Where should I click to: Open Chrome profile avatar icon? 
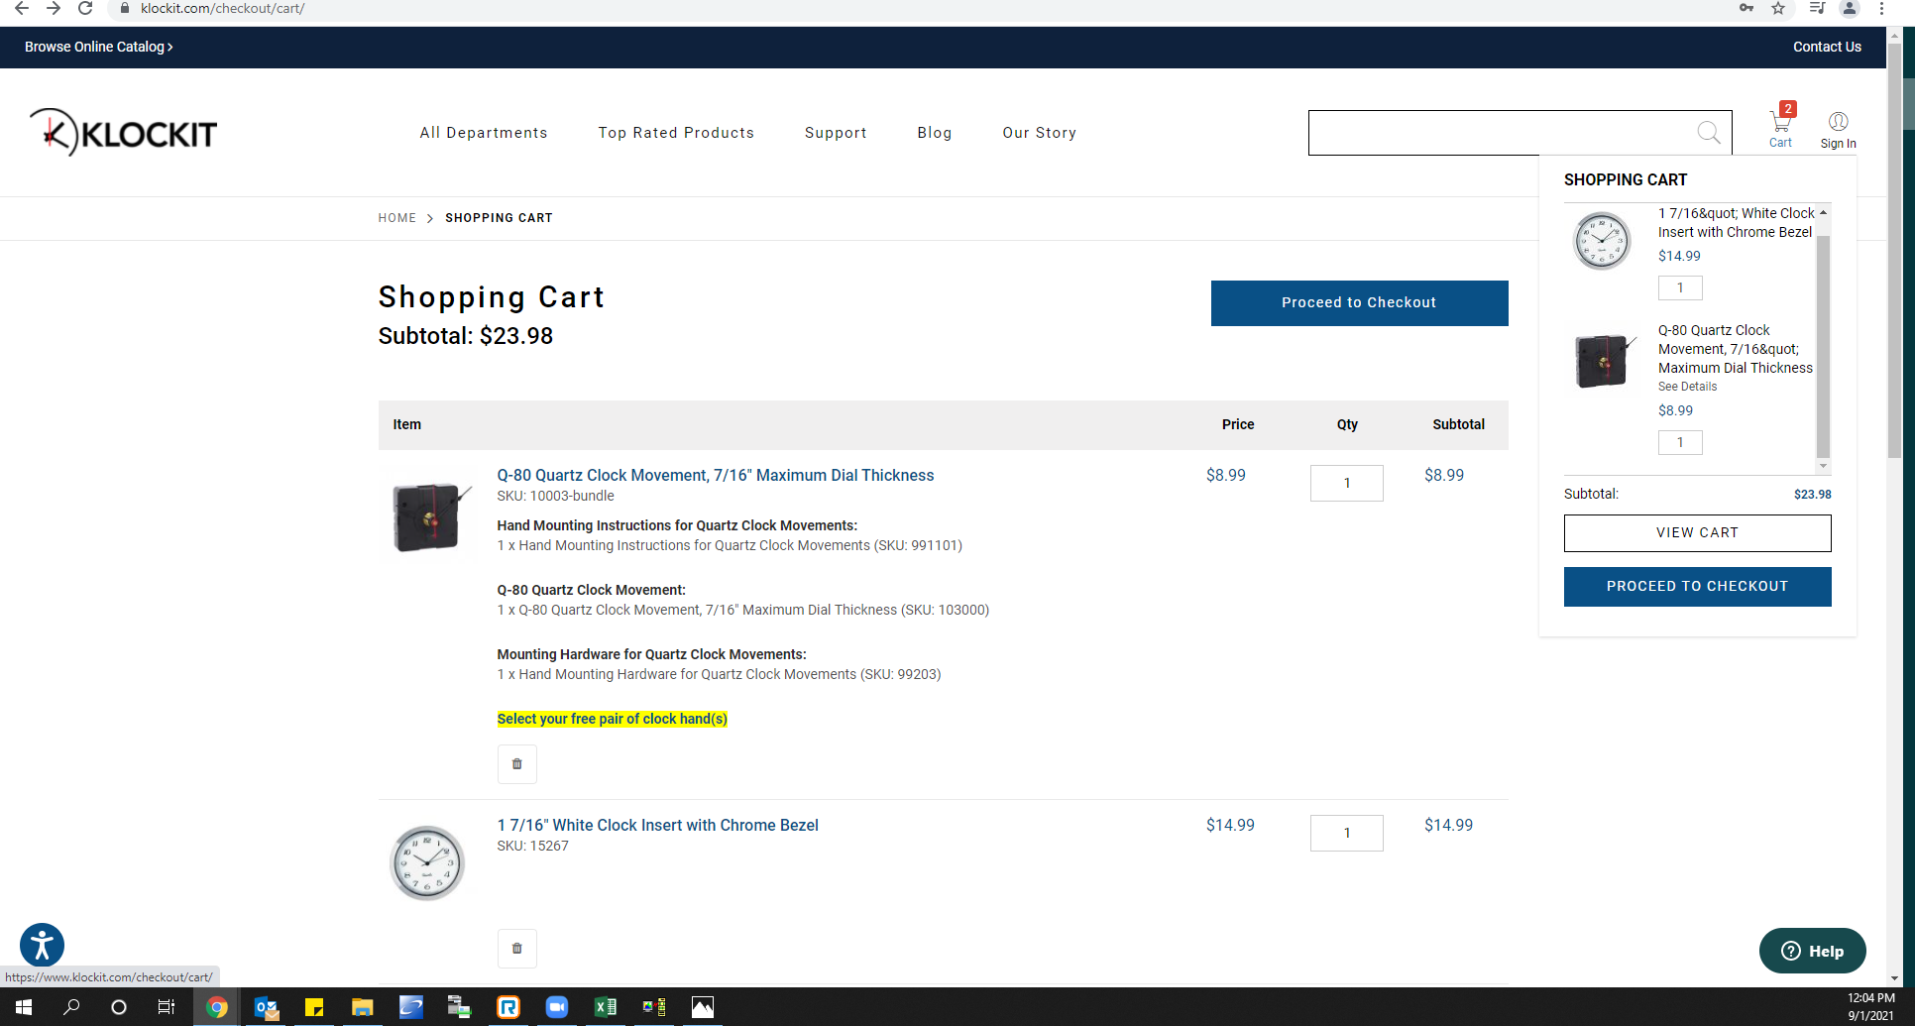tap(1849, 8)
